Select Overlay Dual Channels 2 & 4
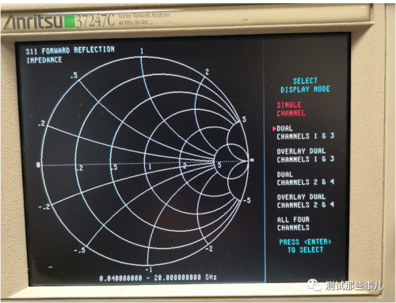The height and width of the screenshot is (303, 396). click(305, 201)
